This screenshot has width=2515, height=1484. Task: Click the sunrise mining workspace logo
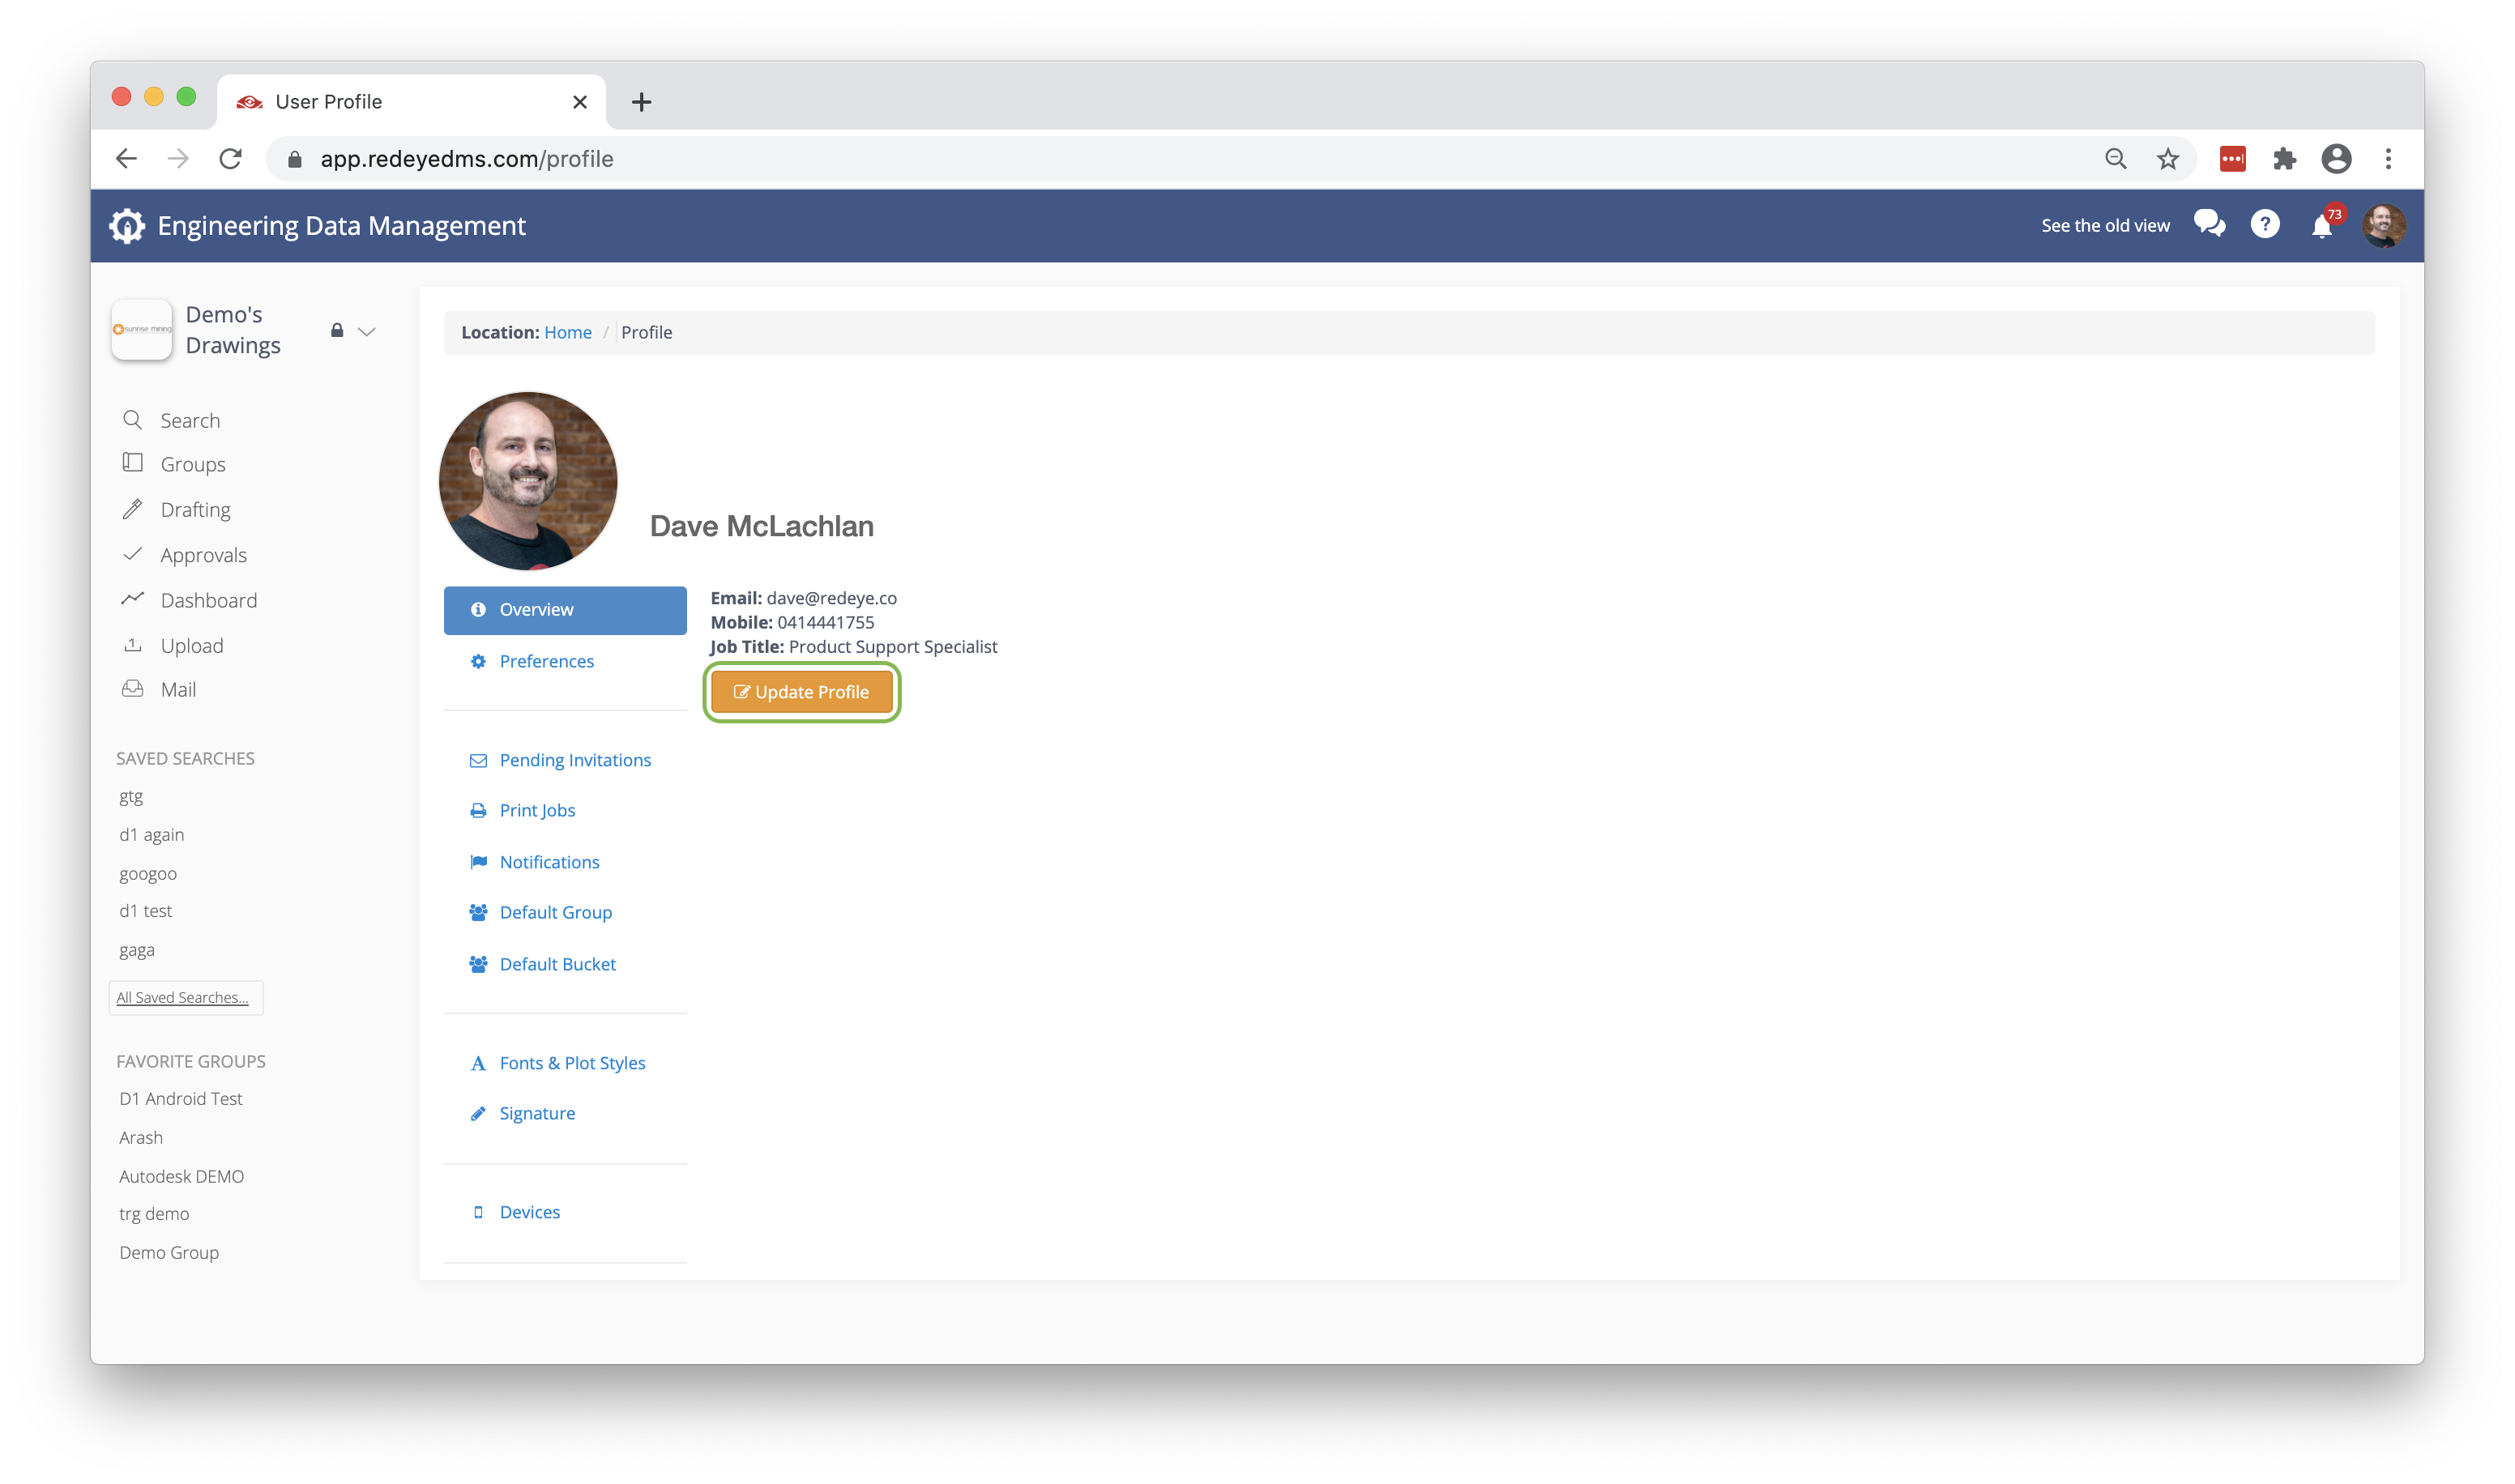pyautogui.click(x=142, y=330)
